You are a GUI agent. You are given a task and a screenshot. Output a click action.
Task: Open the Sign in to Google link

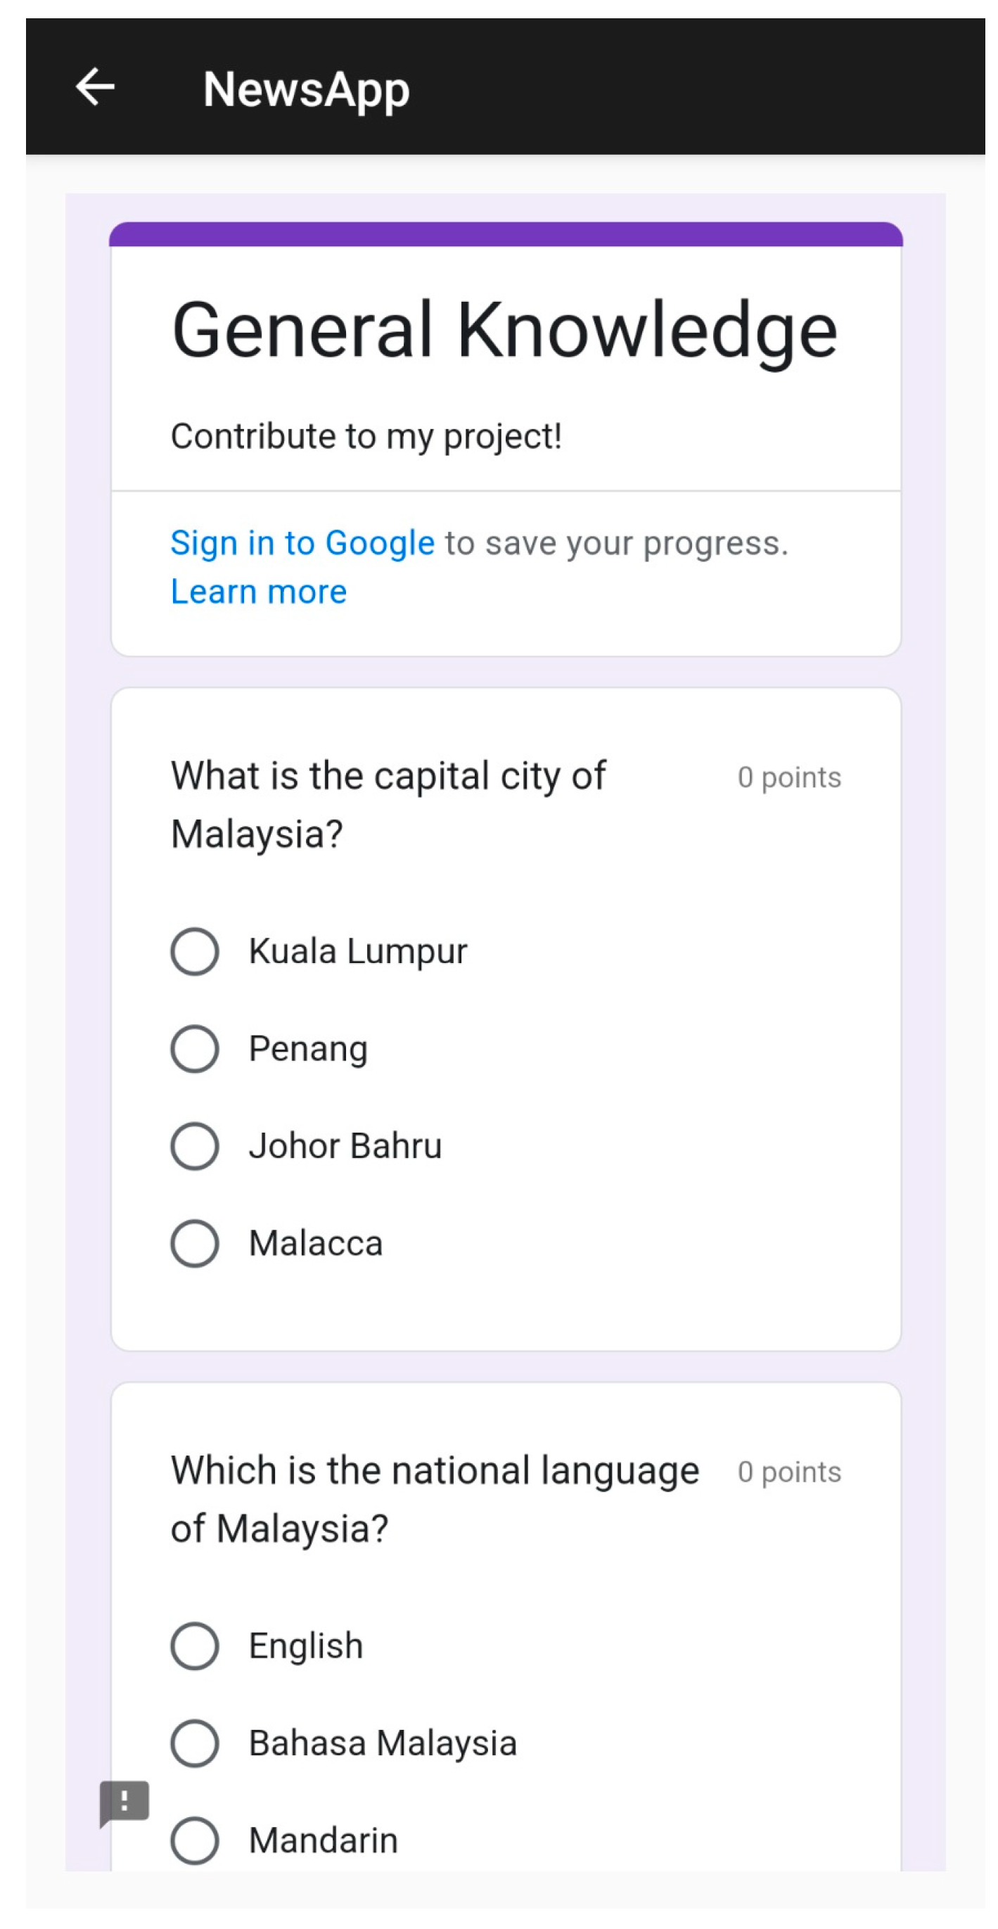[x=302, y=543]
